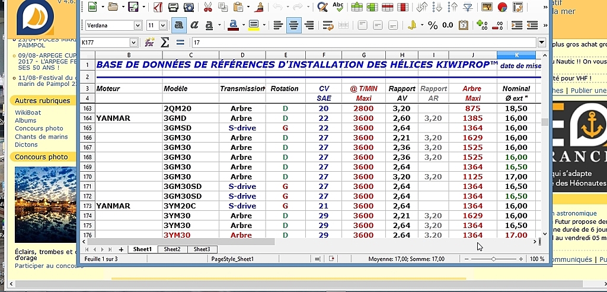
Task: Insert a chart with the pie icon
Action: point(502,7)
